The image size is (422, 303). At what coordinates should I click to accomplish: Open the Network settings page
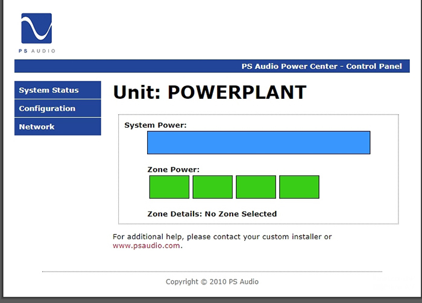pyautogui.click(x=58, y=127)
